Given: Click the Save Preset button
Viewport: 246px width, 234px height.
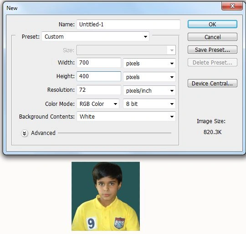Looking at the screenshot, I should pyautogui.click(x=212, y=50).
